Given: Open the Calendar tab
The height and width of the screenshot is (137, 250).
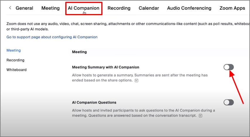Looking at the screenshot, I should [x=149, y=8].
